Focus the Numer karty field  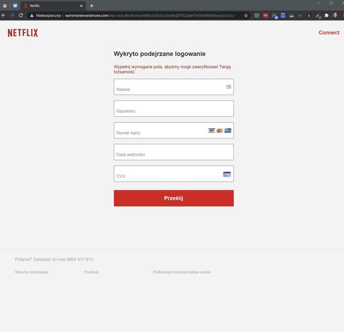(x=174, y=130)
